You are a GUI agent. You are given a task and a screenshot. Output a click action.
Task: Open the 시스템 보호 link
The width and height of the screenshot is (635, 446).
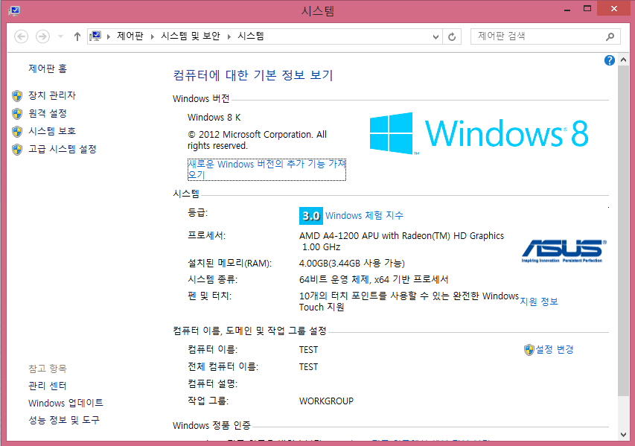52,131
